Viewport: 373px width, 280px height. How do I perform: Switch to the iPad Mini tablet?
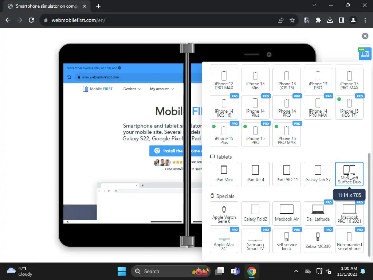point(224,174)
